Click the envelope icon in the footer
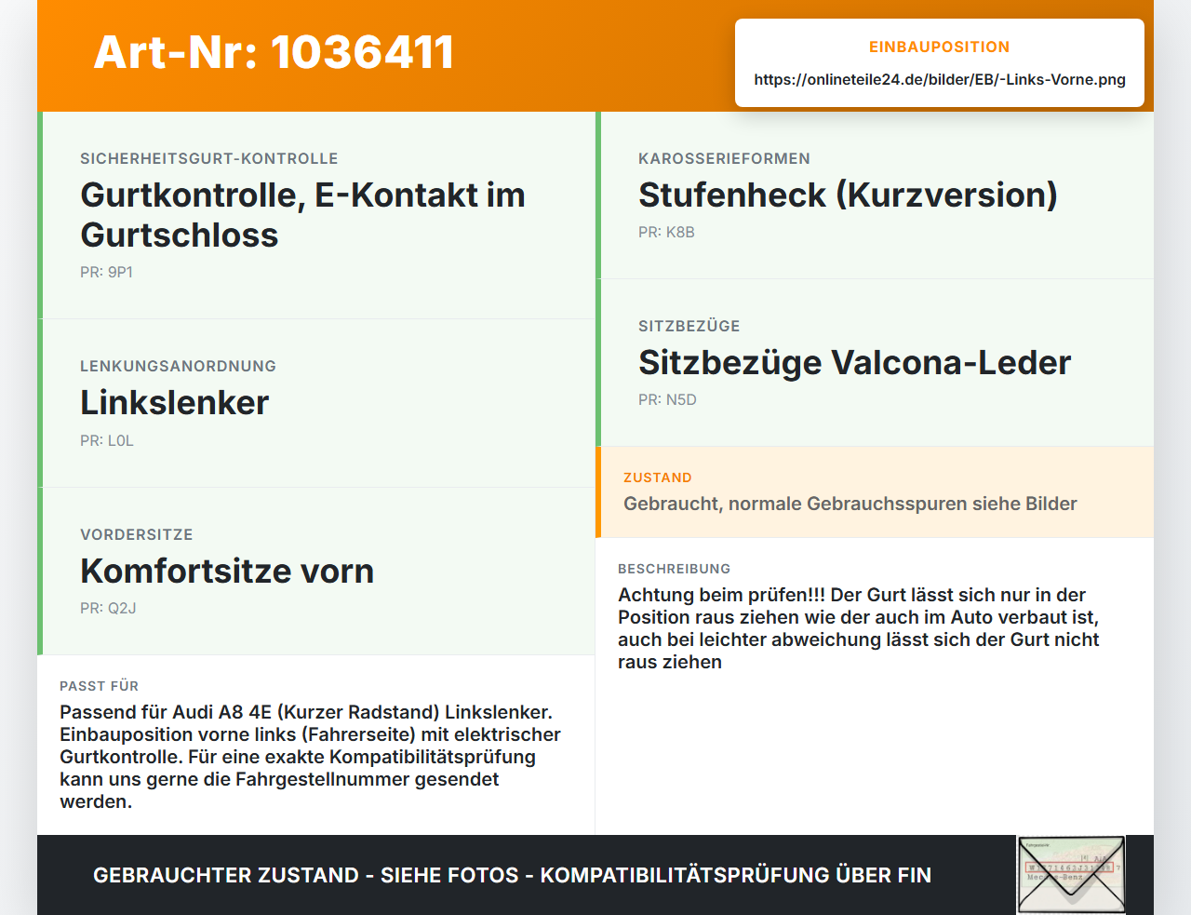 click(x=1071, y=875)
